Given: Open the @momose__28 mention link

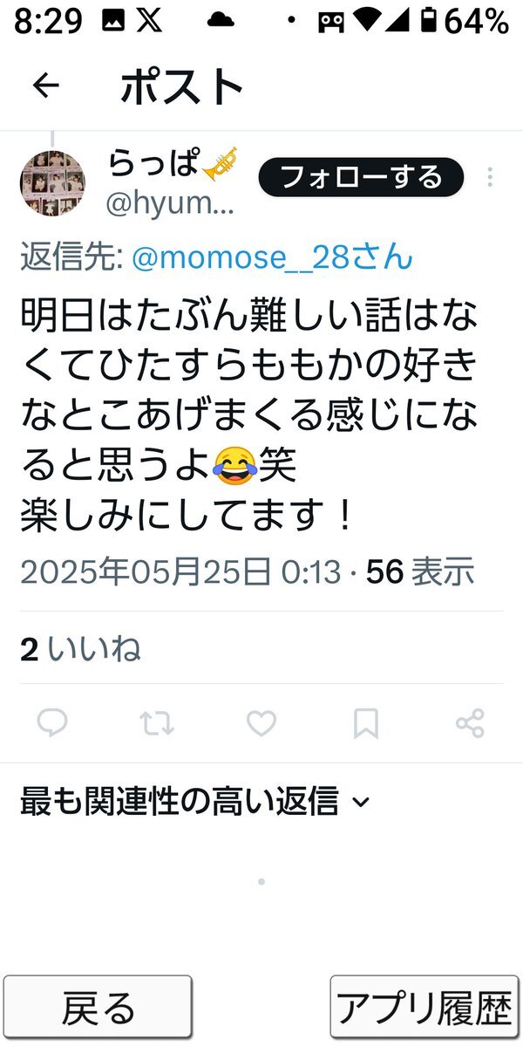Looking at the screenshot, I should [272, 257].
